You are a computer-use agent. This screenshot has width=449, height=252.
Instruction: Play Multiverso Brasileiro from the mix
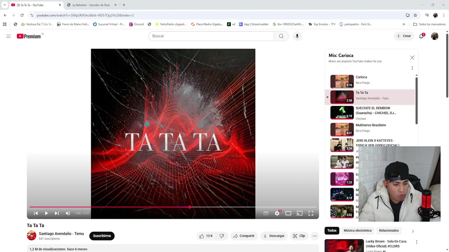tap(370, 129)
